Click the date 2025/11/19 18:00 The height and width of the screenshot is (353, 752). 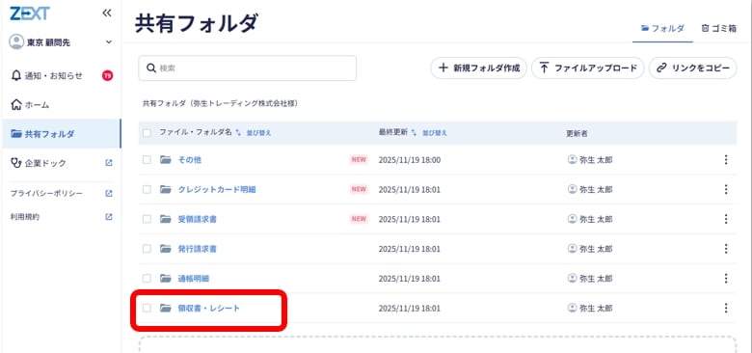409,160
